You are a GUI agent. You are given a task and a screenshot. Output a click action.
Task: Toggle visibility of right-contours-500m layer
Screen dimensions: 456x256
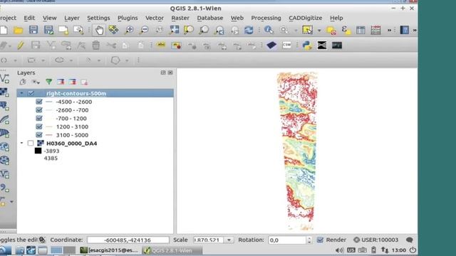click(31, 93)
